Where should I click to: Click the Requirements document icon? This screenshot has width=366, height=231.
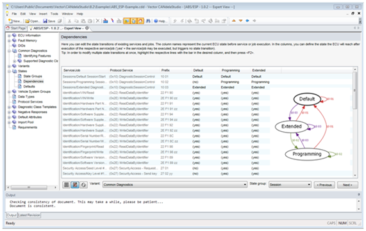(14, 127)
